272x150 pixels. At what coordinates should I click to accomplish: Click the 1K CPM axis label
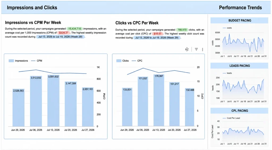click(98, 67)
